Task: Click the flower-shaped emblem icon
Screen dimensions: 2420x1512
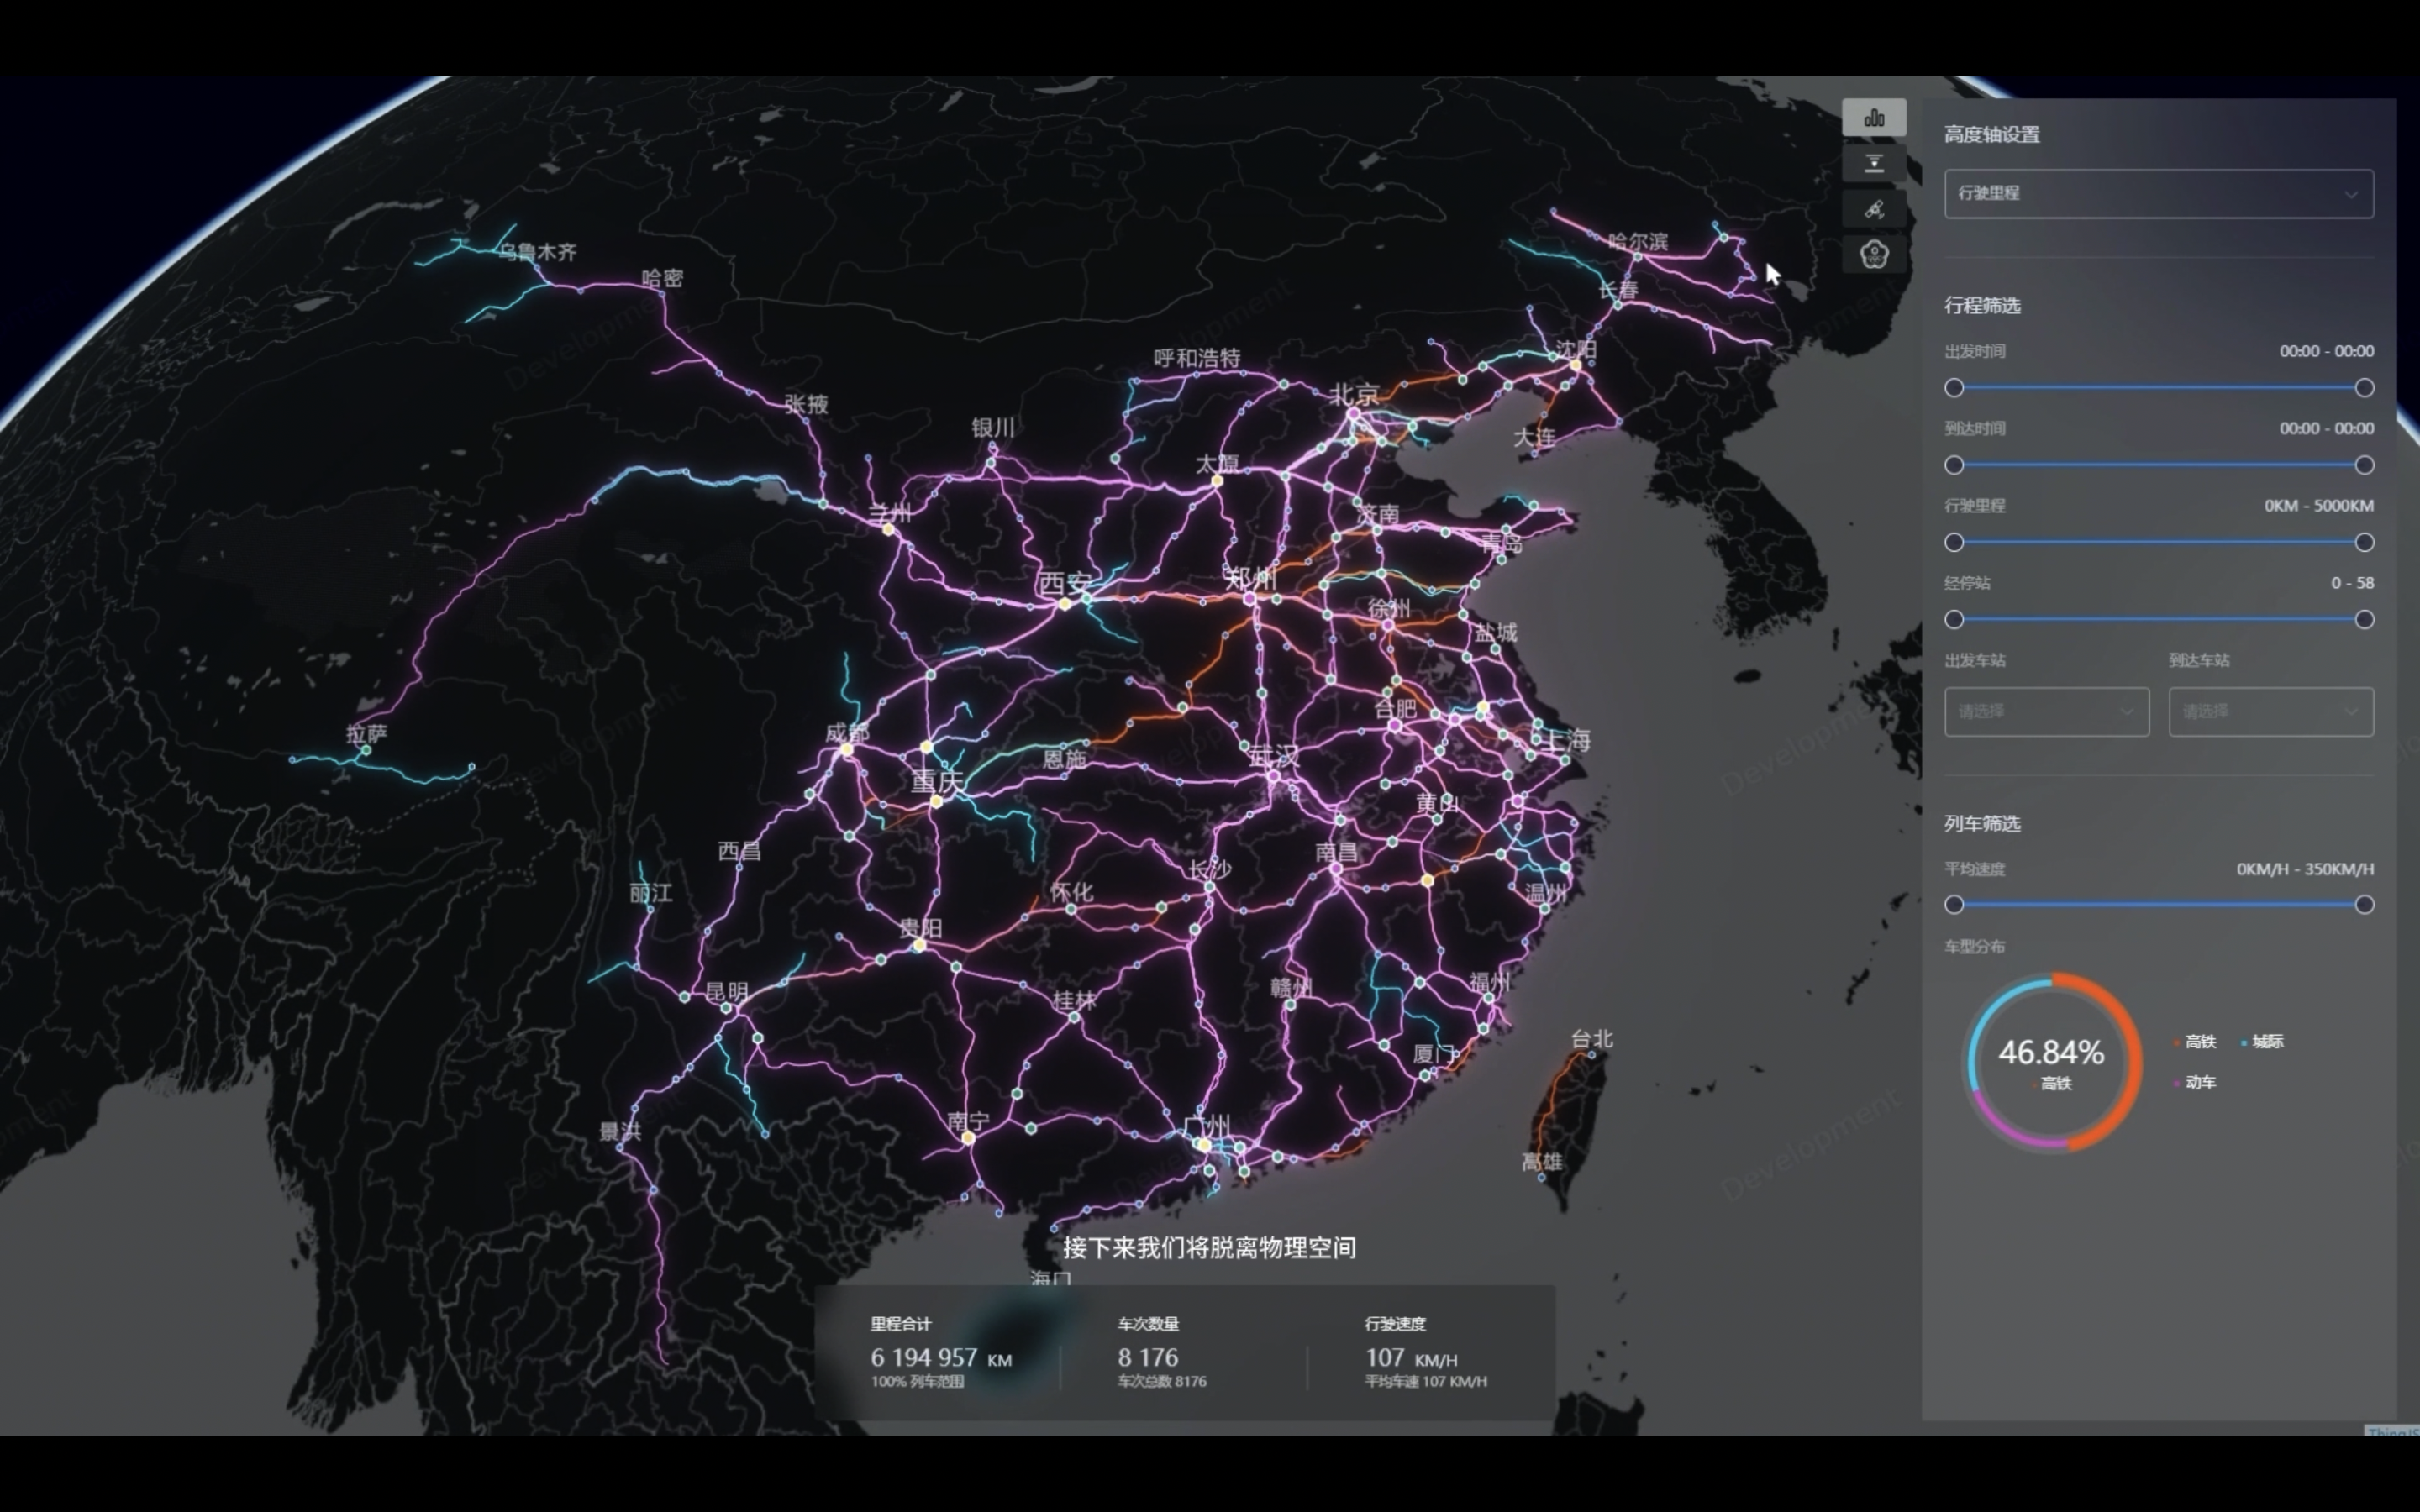Action: click(x=1874, y=254)
